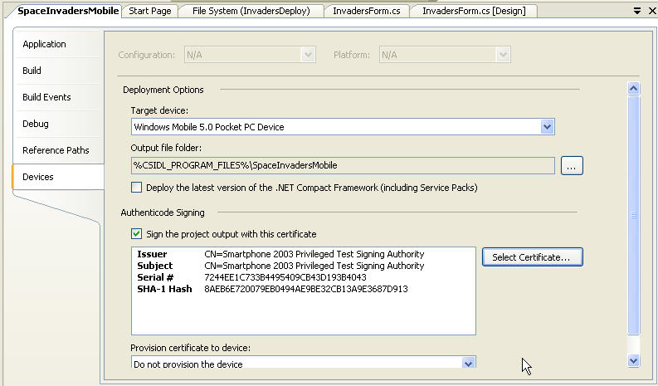The height and width of the screenshot is (386, 658).
Task: Click the SHA-1 Hash value text
Action: pyautogui.click(x=306, y=289)
